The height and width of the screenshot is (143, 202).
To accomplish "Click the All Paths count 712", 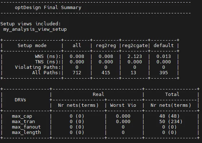I will point(77,73).
